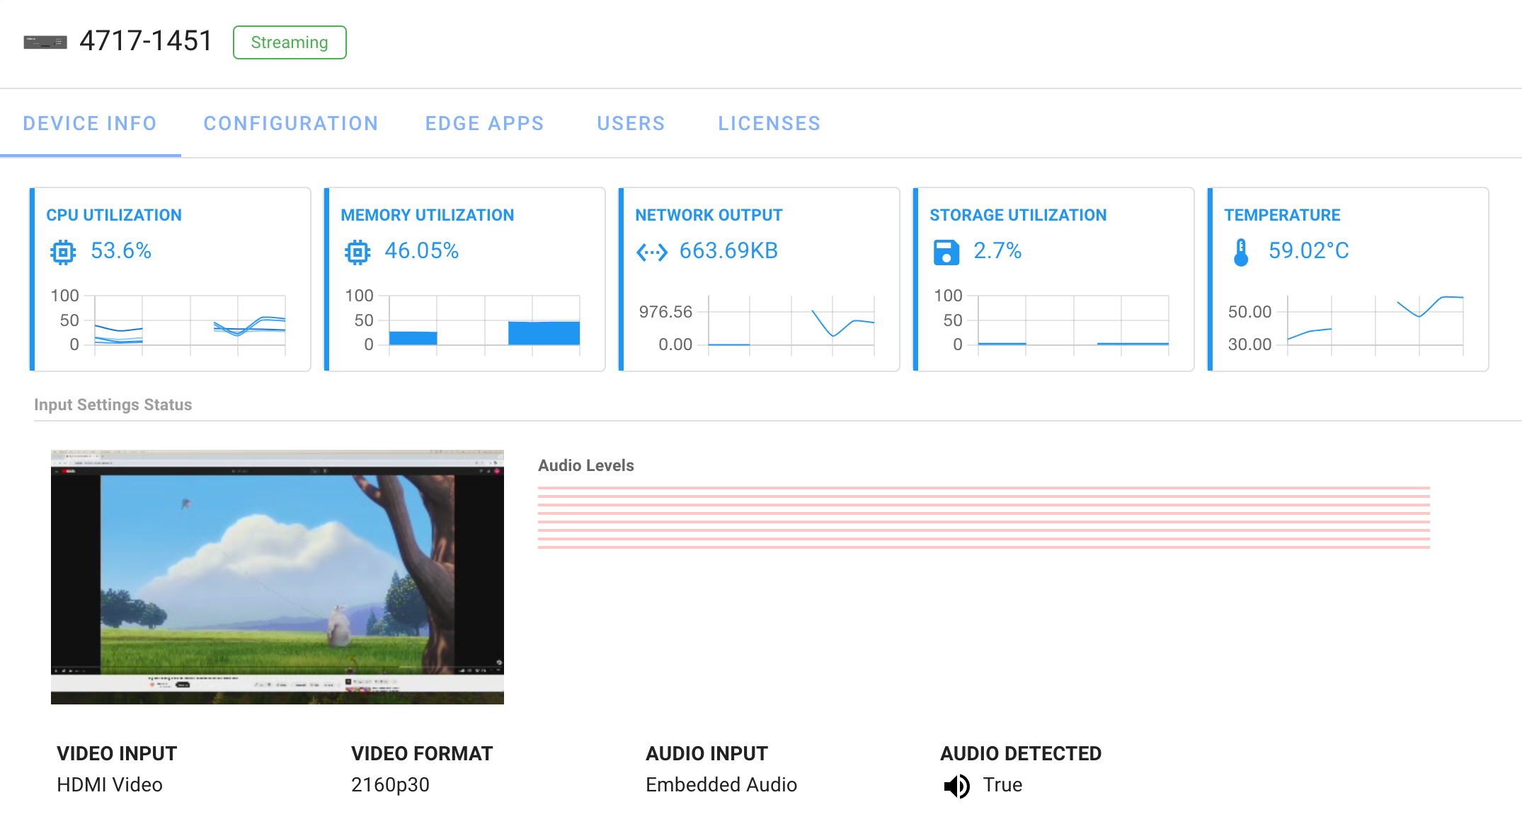This screenshot has width=1522, height=819.
Task: Click the True audio detected value
Action: (x=1002, y=785)
